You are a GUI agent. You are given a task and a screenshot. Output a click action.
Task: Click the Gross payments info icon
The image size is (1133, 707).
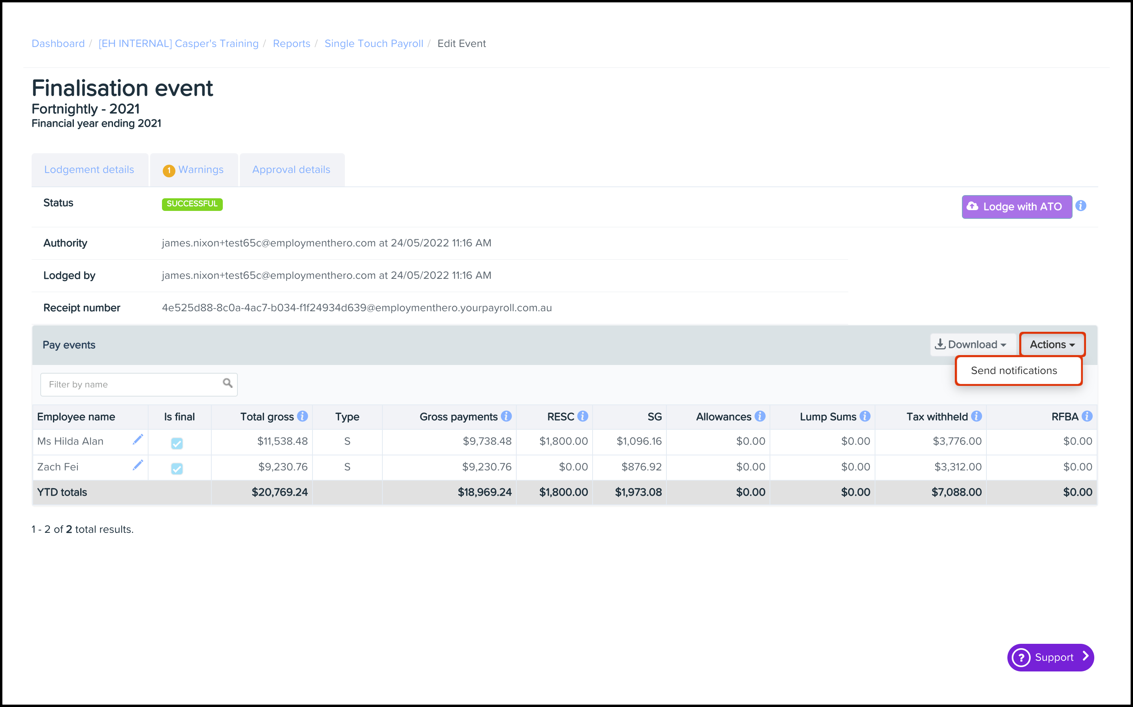point(506,416)
